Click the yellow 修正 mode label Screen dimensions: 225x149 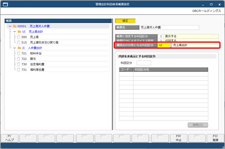[x=125, y=21]
